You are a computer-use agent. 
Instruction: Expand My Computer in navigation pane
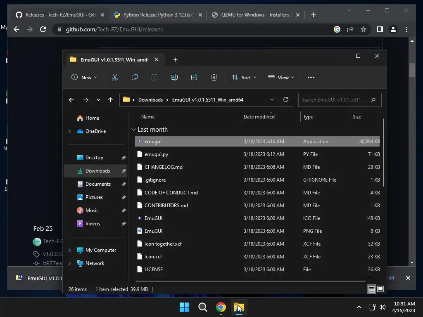(69, 250)
